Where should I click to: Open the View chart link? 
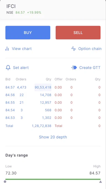click(22, 49)
